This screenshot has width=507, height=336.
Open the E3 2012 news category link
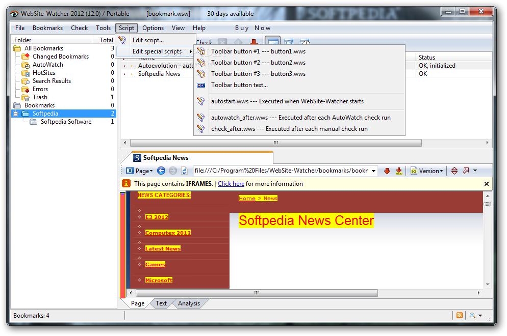point(157,217)
